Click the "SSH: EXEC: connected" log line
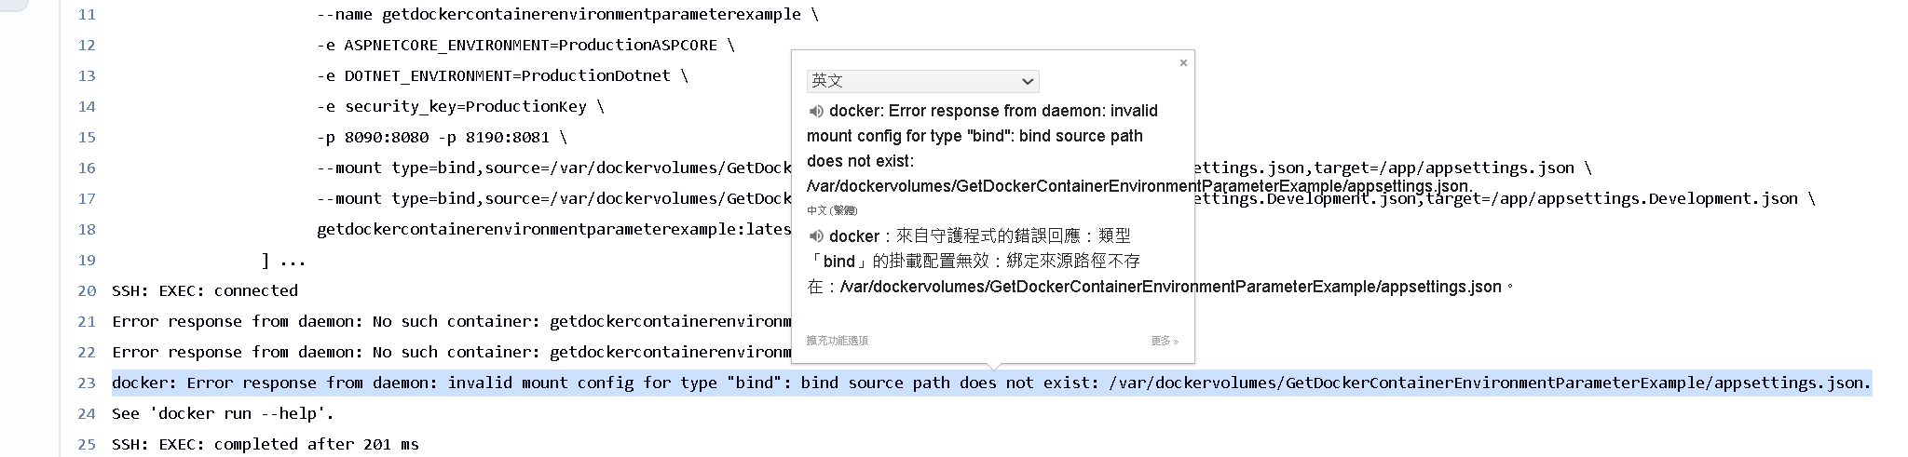1908x457 pixels. click(205, 290)
